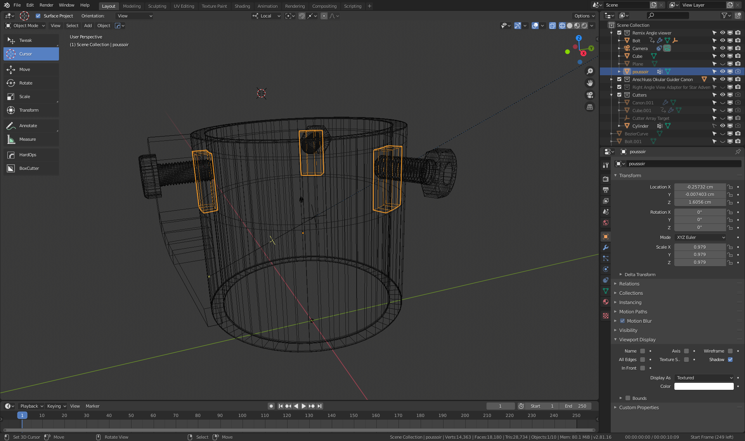Open the Render menu
This screenshot has width=745, height=441.
pyautogui.click(x=46, y=5)
